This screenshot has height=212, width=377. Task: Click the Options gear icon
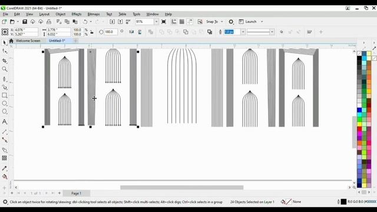click(231, 22)
